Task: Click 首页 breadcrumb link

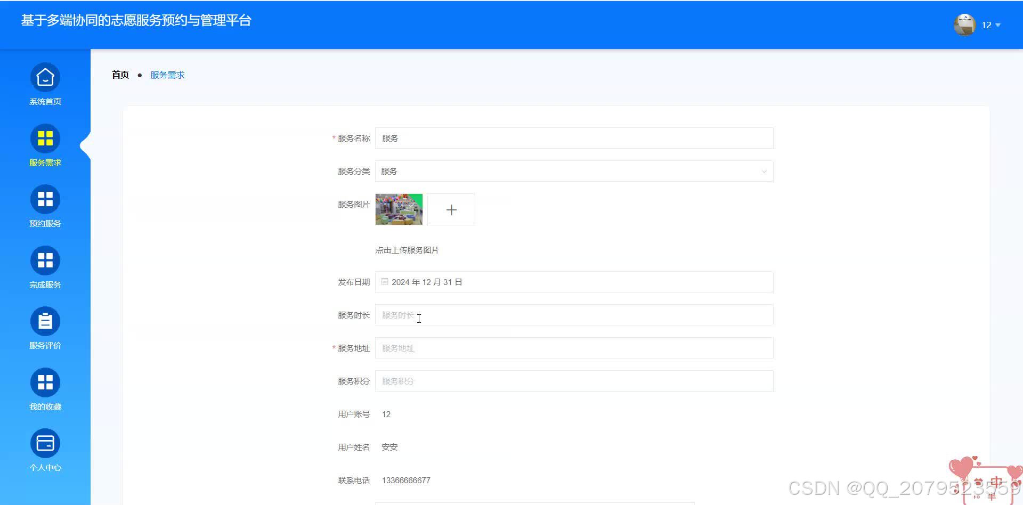Action: 120,75
